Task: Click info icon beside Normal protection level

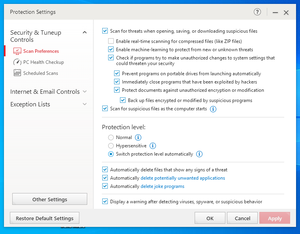Action: click(138, 137)
